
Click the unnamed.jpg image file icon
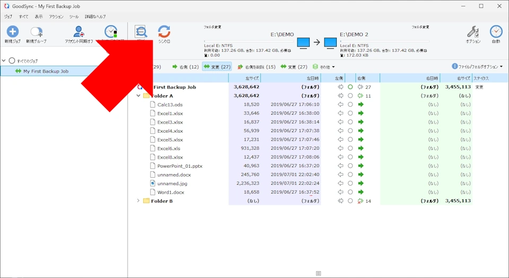pyautogui.click(x=153, y=184)
